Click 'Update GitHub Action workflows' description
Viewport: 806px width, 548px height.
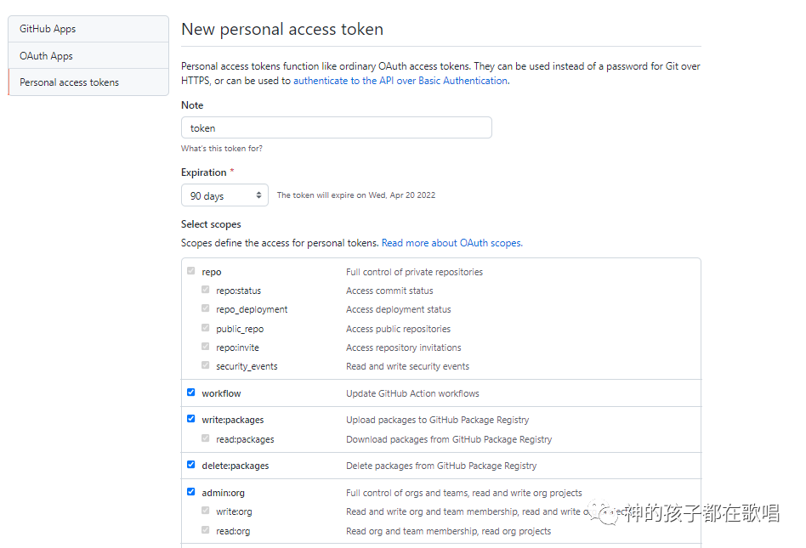pyautogui.click(x=412, y=393)
